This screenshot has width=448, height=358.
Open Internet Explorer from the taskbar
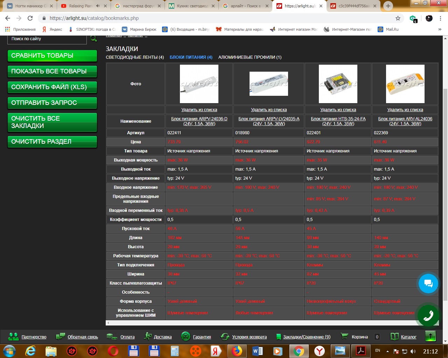(x=30, y=351)
